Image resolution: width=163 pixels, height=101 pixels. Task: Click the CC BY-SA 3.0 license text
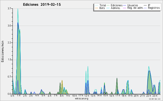pyautogui.click(x=155, y=99)
